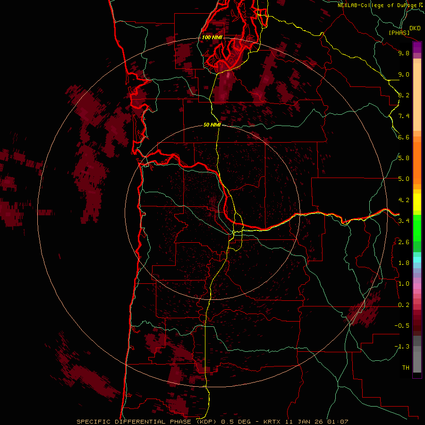This screenshot has height=425, width=425.
Task: Click the gray bottom segment of color bar
Action: tap(417, 360)
